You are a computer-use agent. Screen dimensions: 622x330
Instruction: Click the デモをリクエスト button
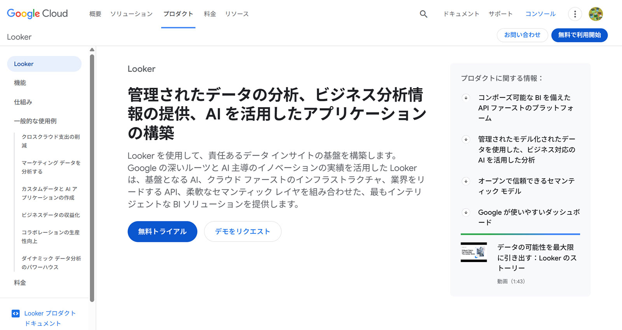pyautogui.click(x=243, y=231)
